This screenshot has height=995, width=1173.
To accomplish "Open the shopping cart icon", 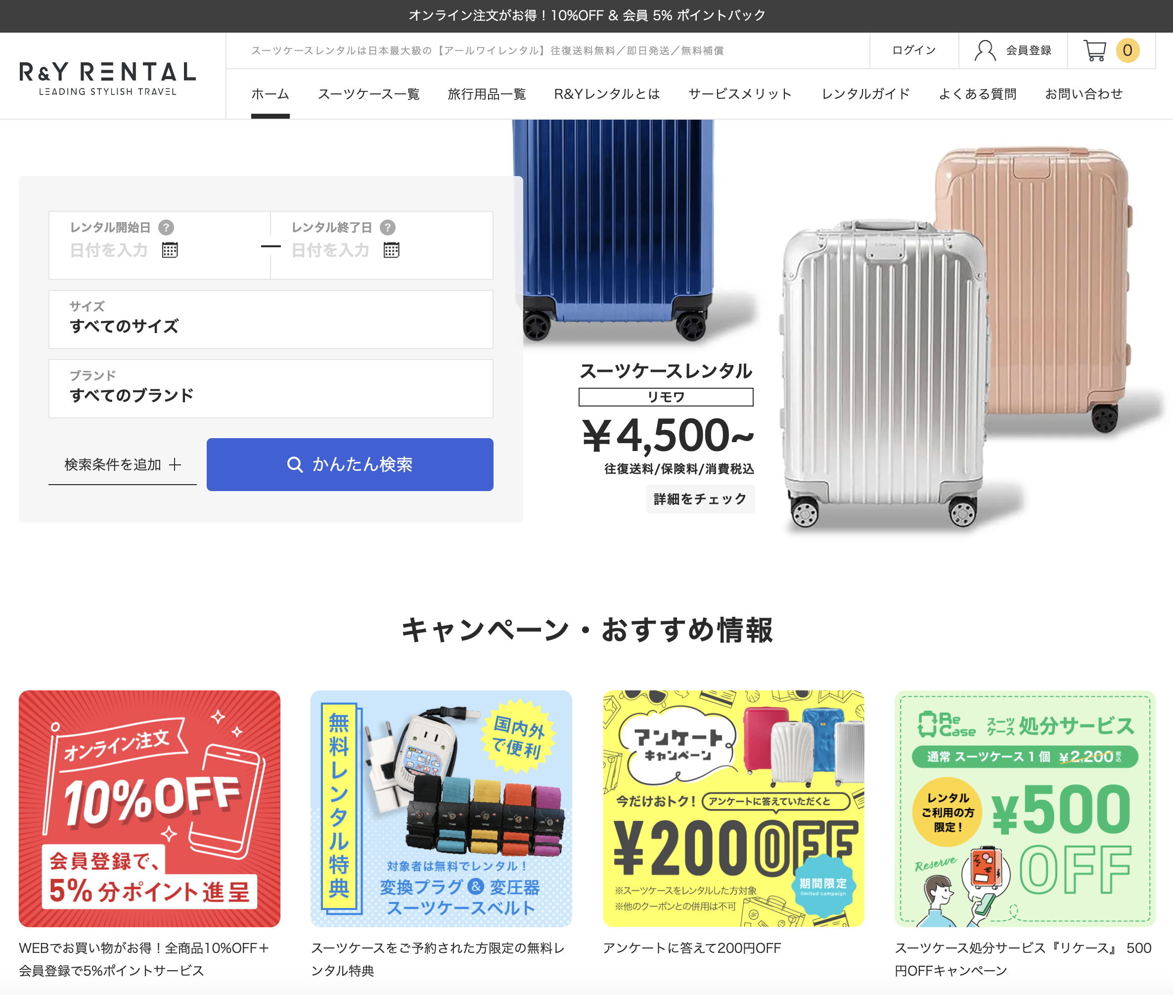I will [1094, 51].
